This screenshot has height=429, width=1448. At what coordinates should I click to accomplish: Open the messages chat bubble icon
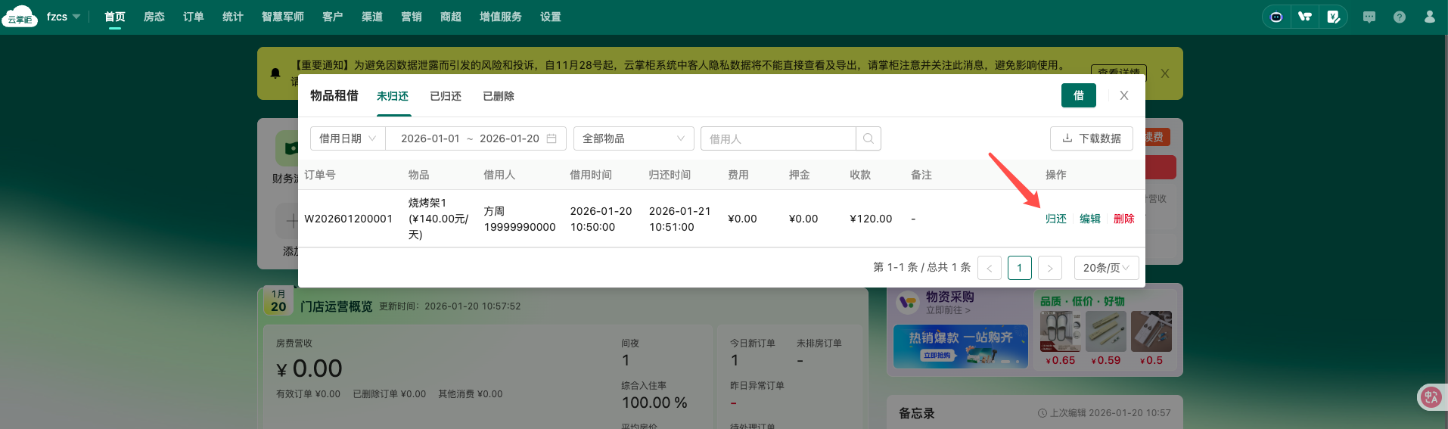1369,17
